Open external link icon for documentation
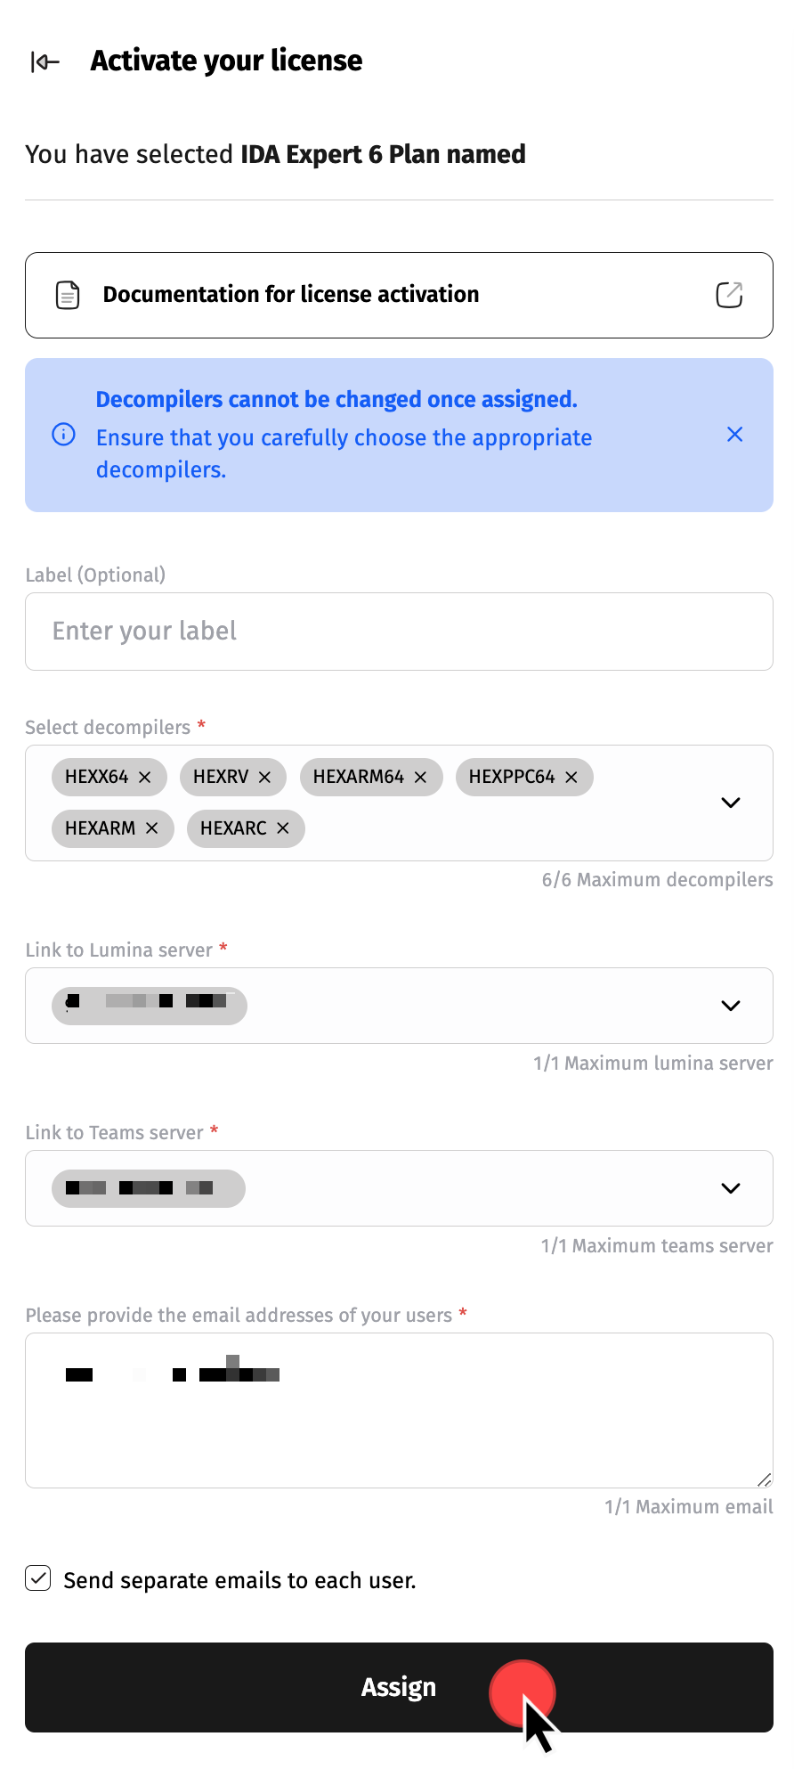The height and width of the screenshot is (1769, 794). 729,295
